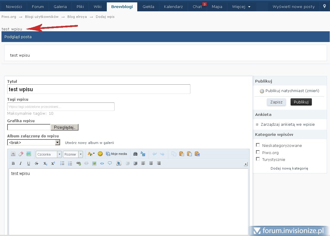This screenshot has height=236, width=330.
Task: Click the underline formatting icon
Action: 29,163
